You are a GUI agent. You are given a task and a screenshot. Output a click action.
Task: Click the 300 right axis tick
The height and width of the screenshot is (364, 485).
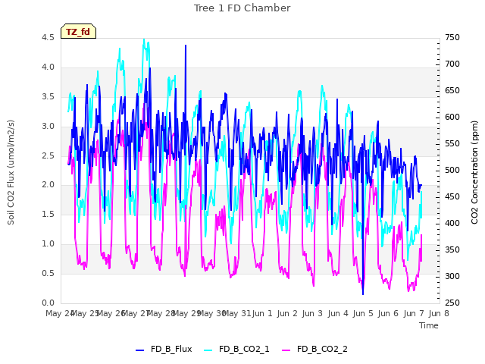(452, 276)
